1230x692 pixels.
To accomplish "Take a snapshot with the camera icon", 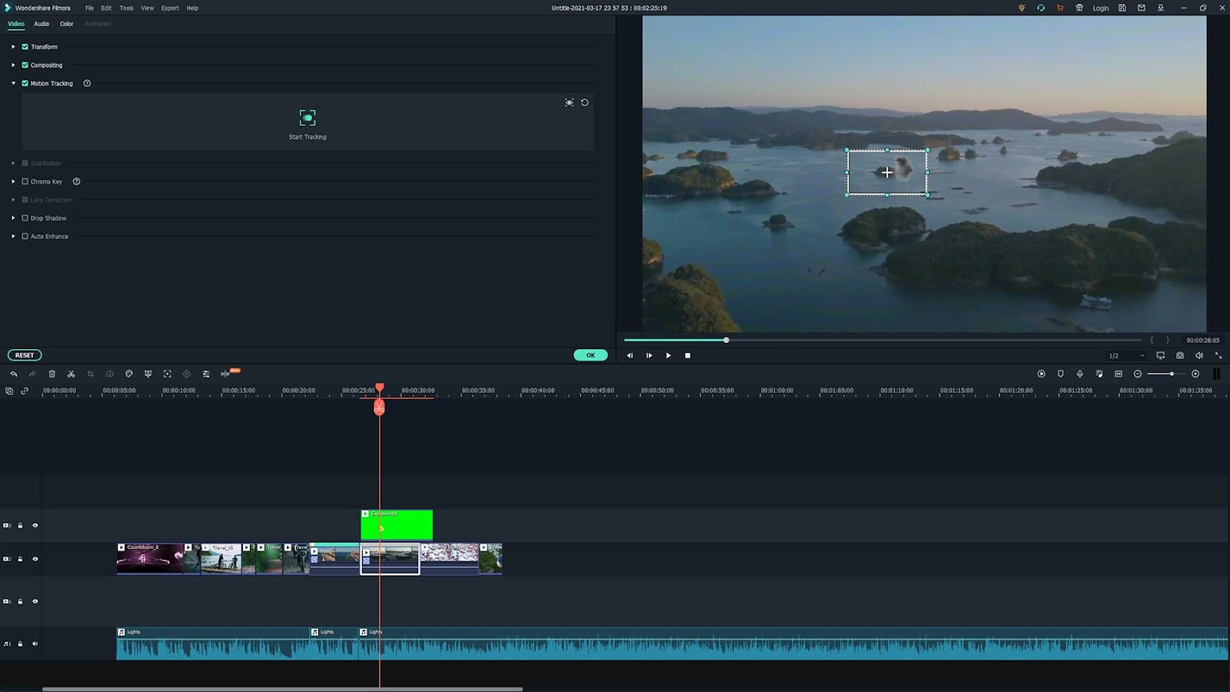I will pos(1180,355).
